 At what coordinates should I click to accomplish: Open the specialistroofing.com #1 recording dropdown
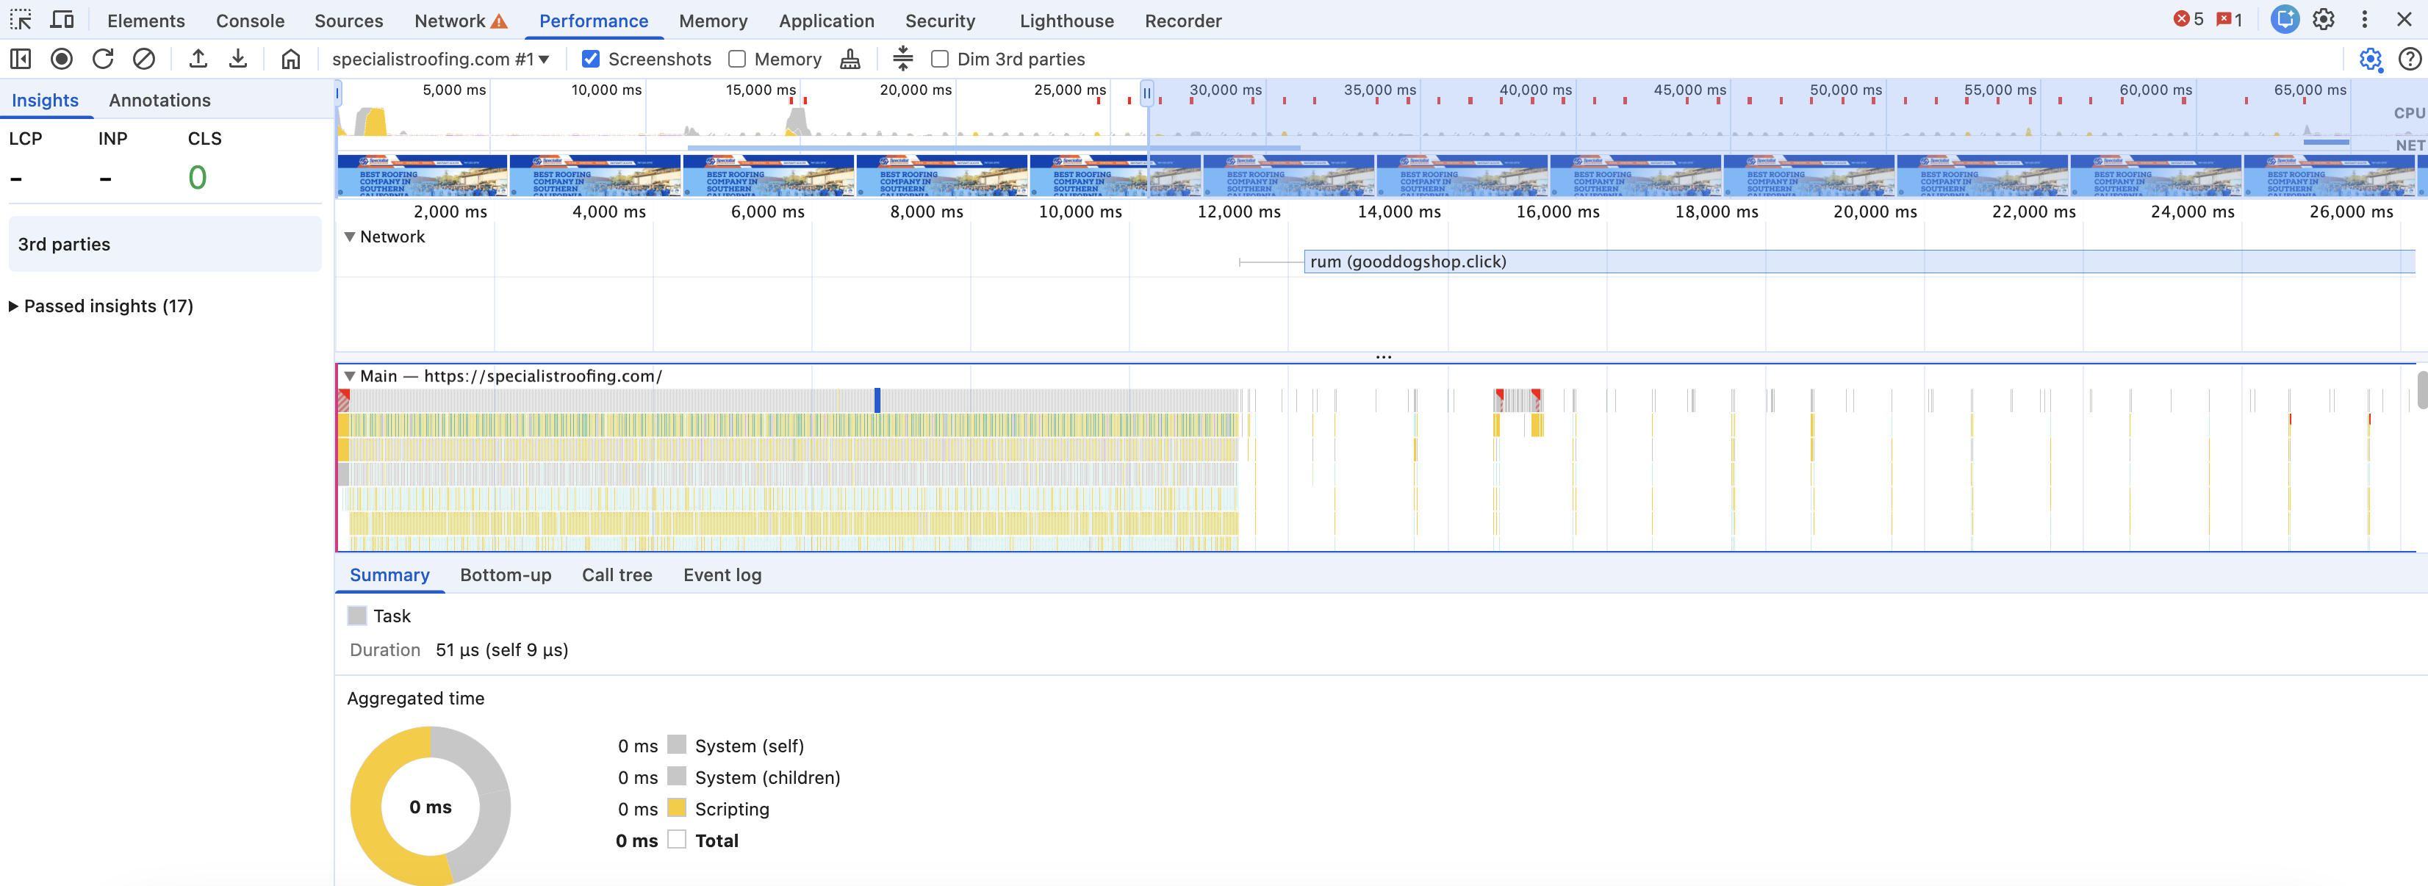[440, 60]
